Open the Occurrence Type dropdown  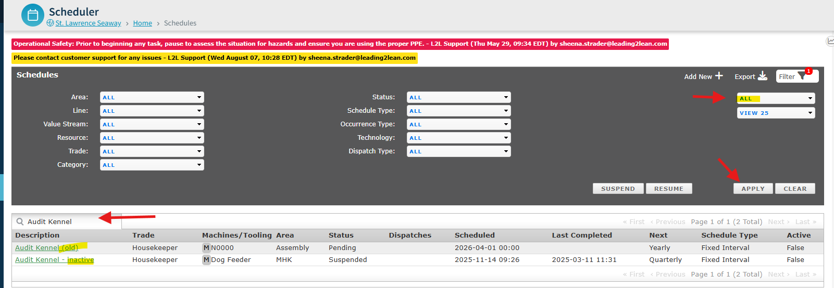click(x=458, y=124)
